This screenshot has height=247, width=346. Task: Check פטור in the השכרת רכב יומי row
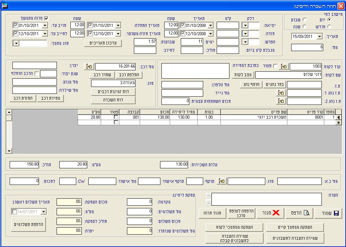point(116,117)
